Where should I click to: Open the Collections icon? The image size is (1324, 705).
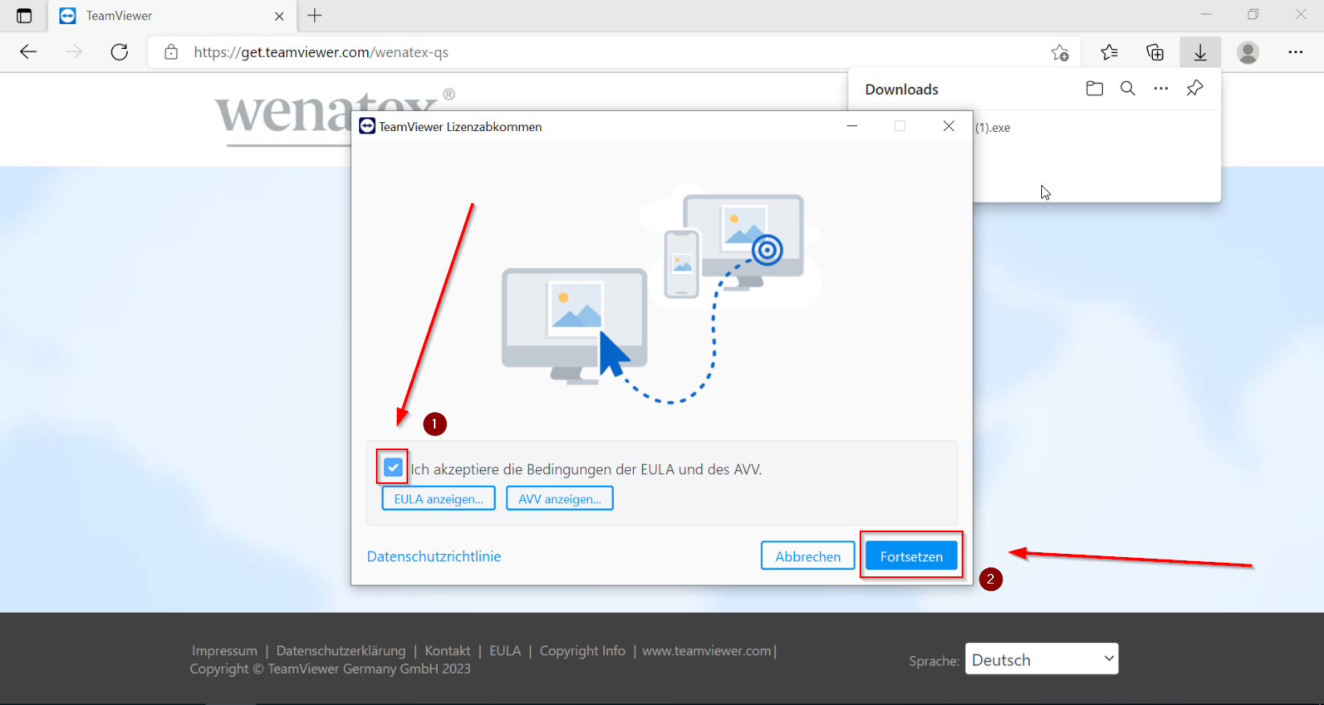(x=1154, y=52)
